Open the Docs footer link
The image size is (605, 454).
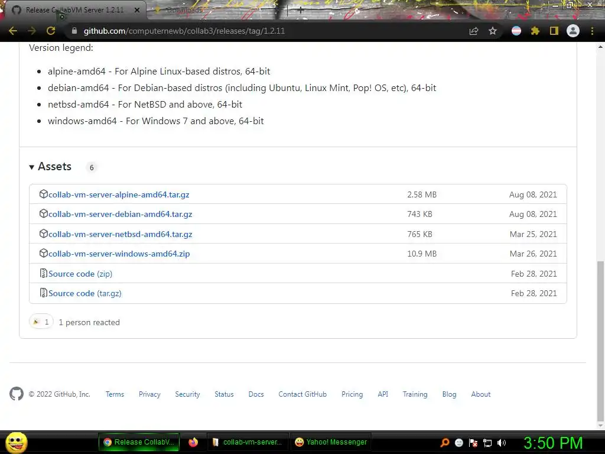pyautogui.click(x=256, y=394)
